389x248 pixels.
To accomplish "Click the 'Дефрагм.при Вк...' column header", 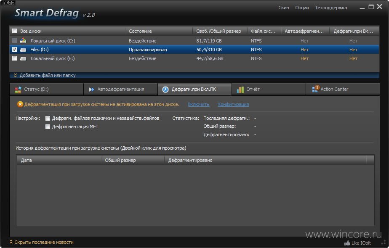I will pyautogui.click(x=354, y=31).
